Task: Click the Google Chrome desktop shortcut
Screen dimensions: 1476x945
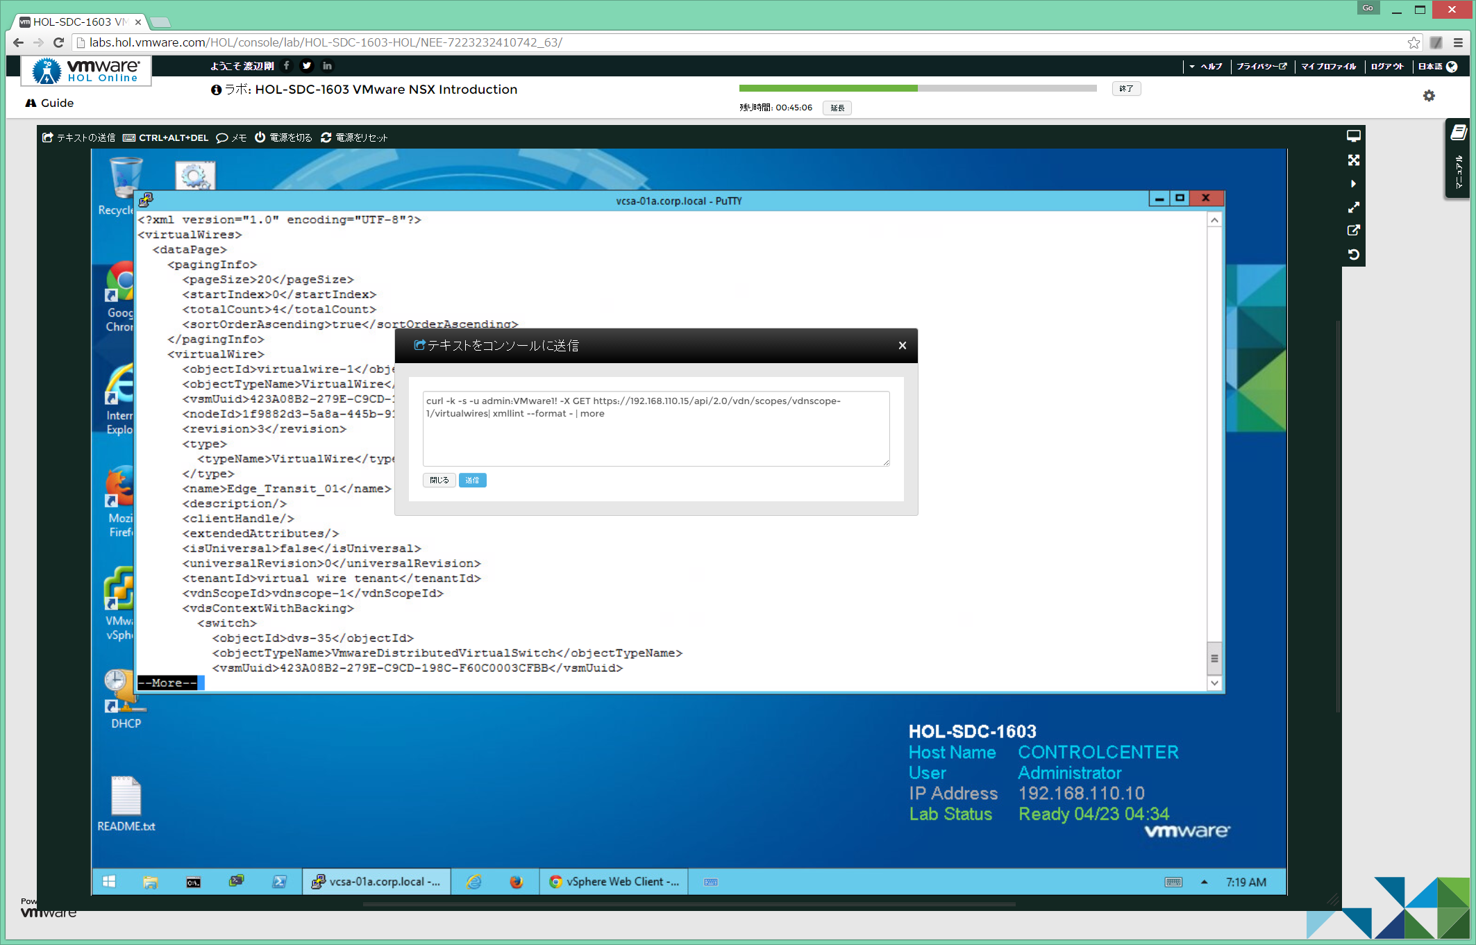Action: coord(119,296)
